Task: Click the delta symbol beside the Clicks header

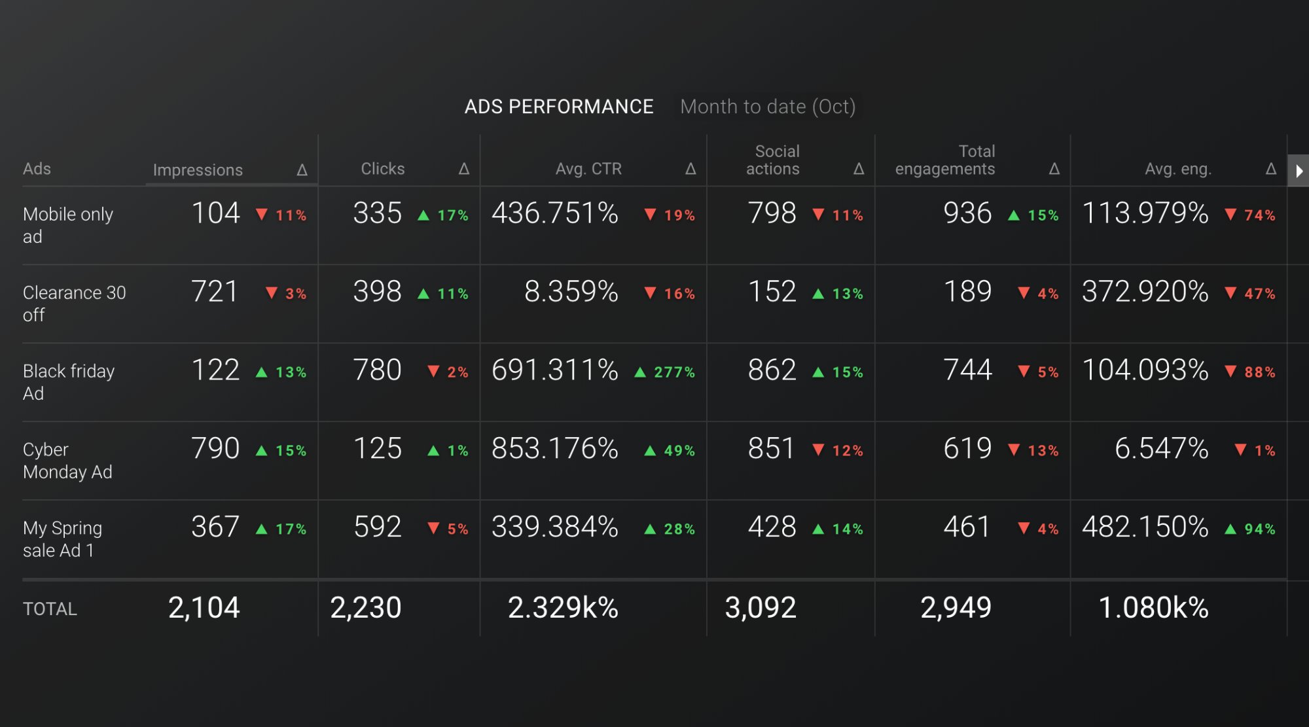Action: pyautogui.click(x=464, y=169)
